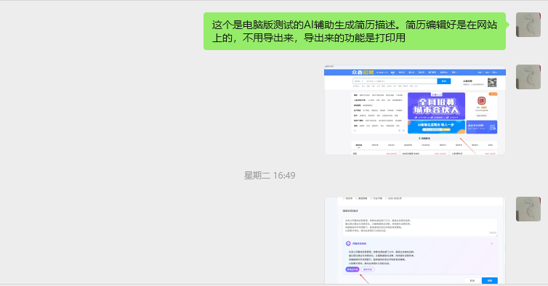Click the timestamp 星期二 16:49

pos(270,175)
